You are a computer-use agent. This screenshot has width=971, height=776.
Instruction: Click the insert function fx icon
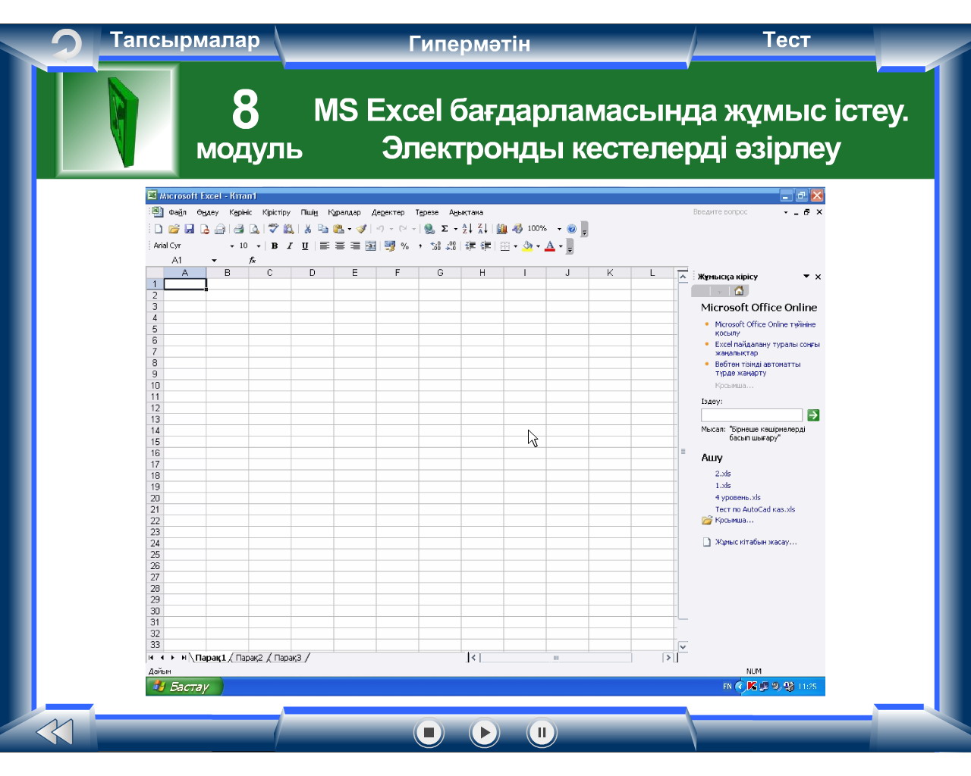click(x=253, y=260)
